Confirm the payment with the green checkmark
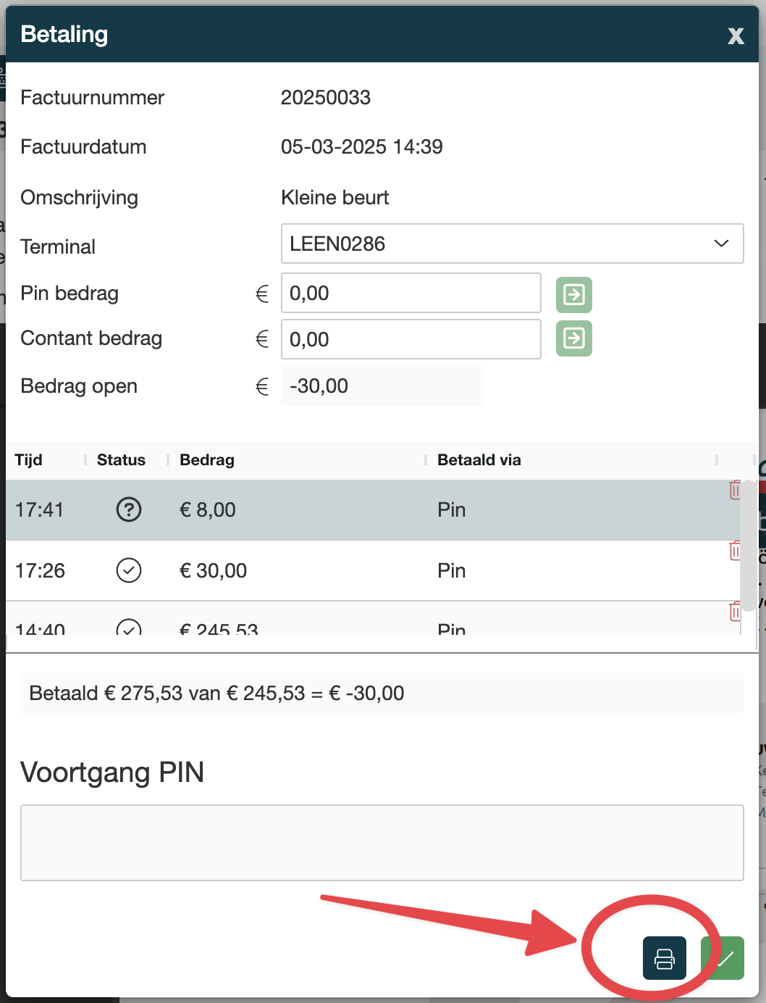 click(724, 958)
